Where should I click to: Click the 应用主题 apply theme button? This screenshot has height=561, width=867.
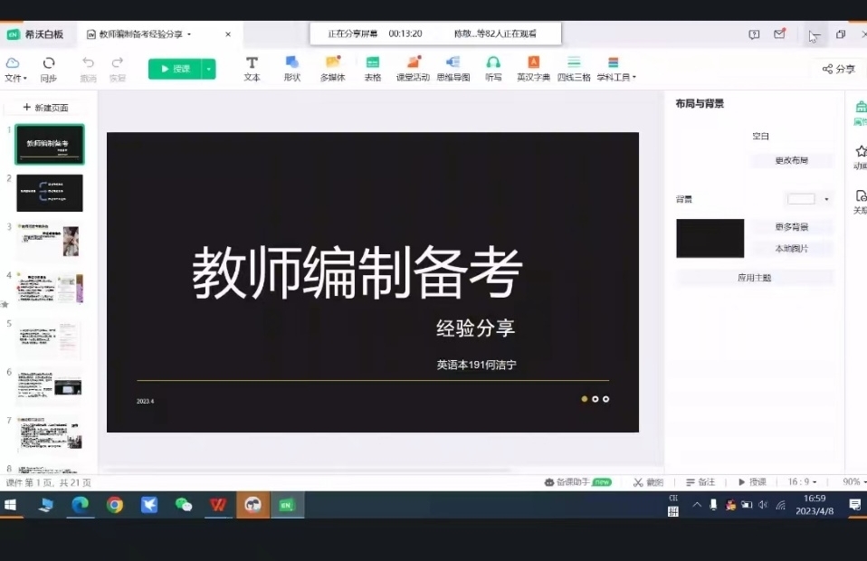pos(754,278)
